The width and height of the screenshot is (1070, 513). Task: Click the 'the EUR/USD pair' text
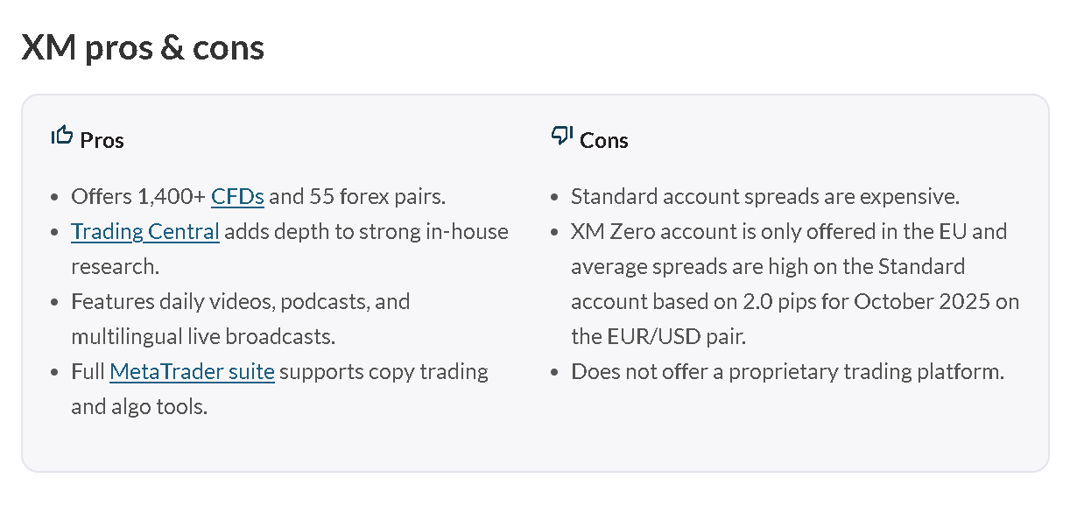coord(658,336)
